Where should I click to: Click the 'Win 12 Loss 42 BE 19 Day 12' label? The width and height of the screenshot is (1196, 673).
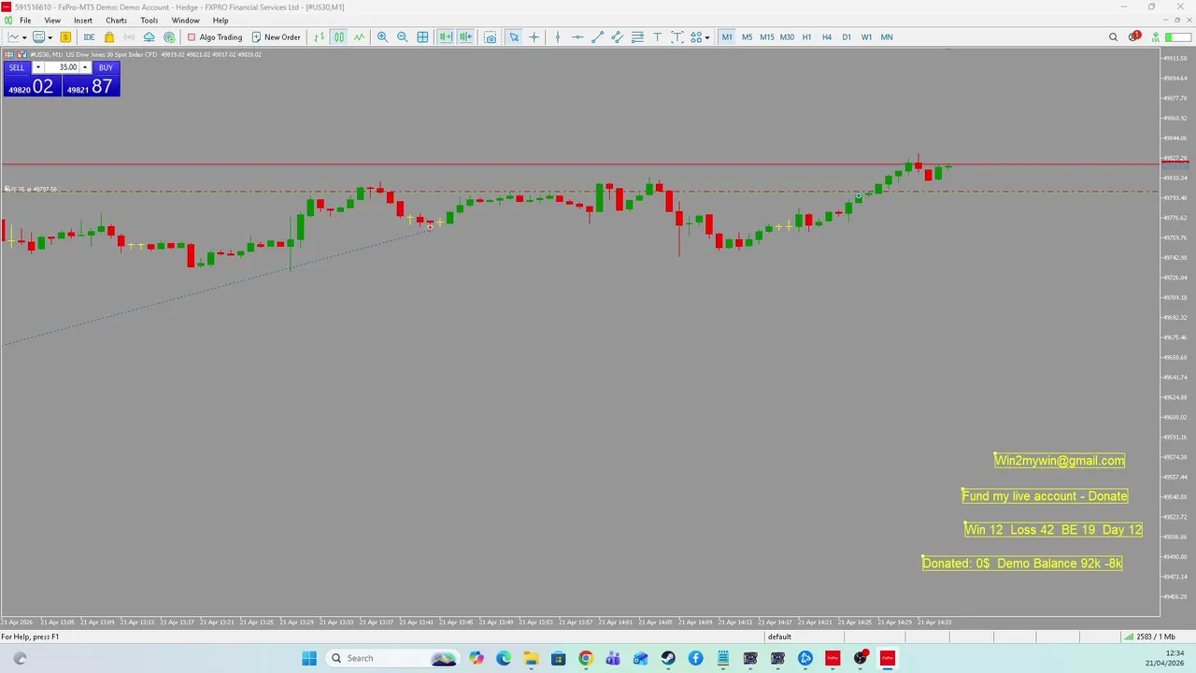[1053, 530]
